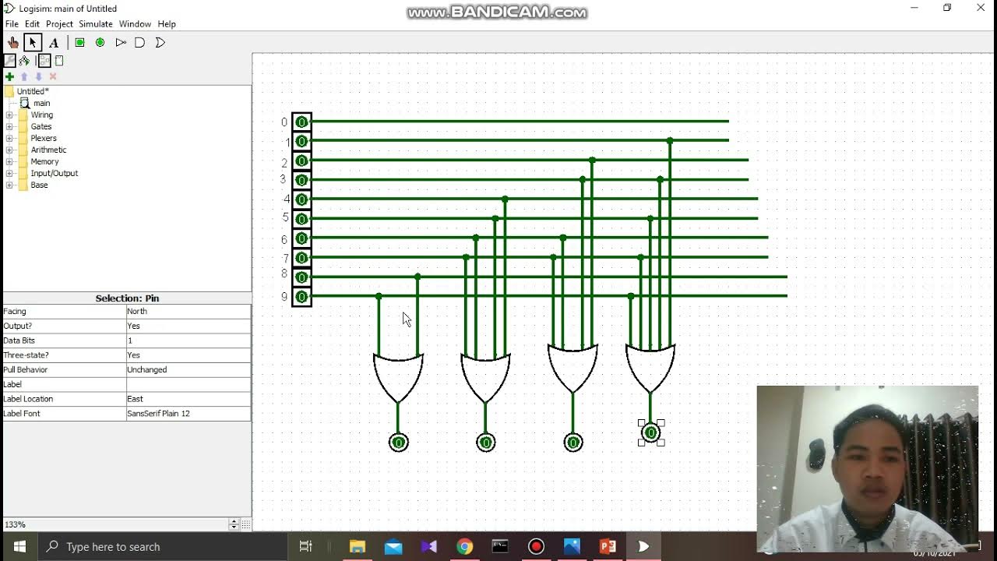This screenshot has width=997, height=561.
Task: Change Label Location value East
Action: point(188,399)
